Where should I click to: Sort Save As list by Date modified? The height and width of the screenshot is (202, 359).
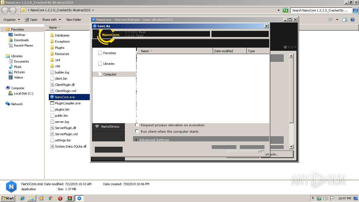click(x=230, y=51)
